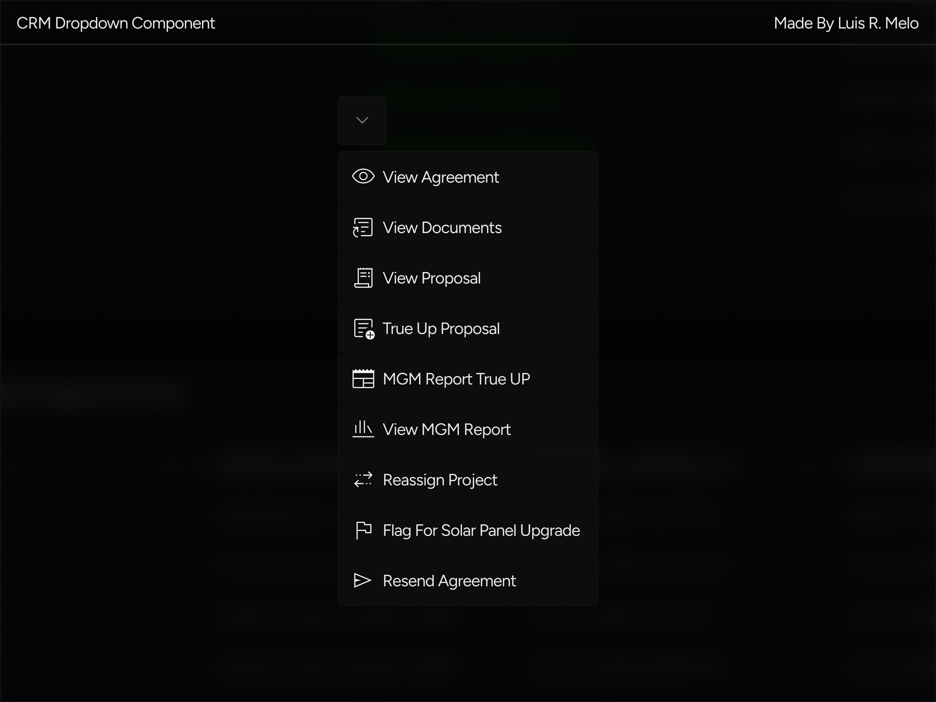Viewport: 936px width, 702px height.
Task: Choose True Up Proposal from the list
Action: coord(441,328)
